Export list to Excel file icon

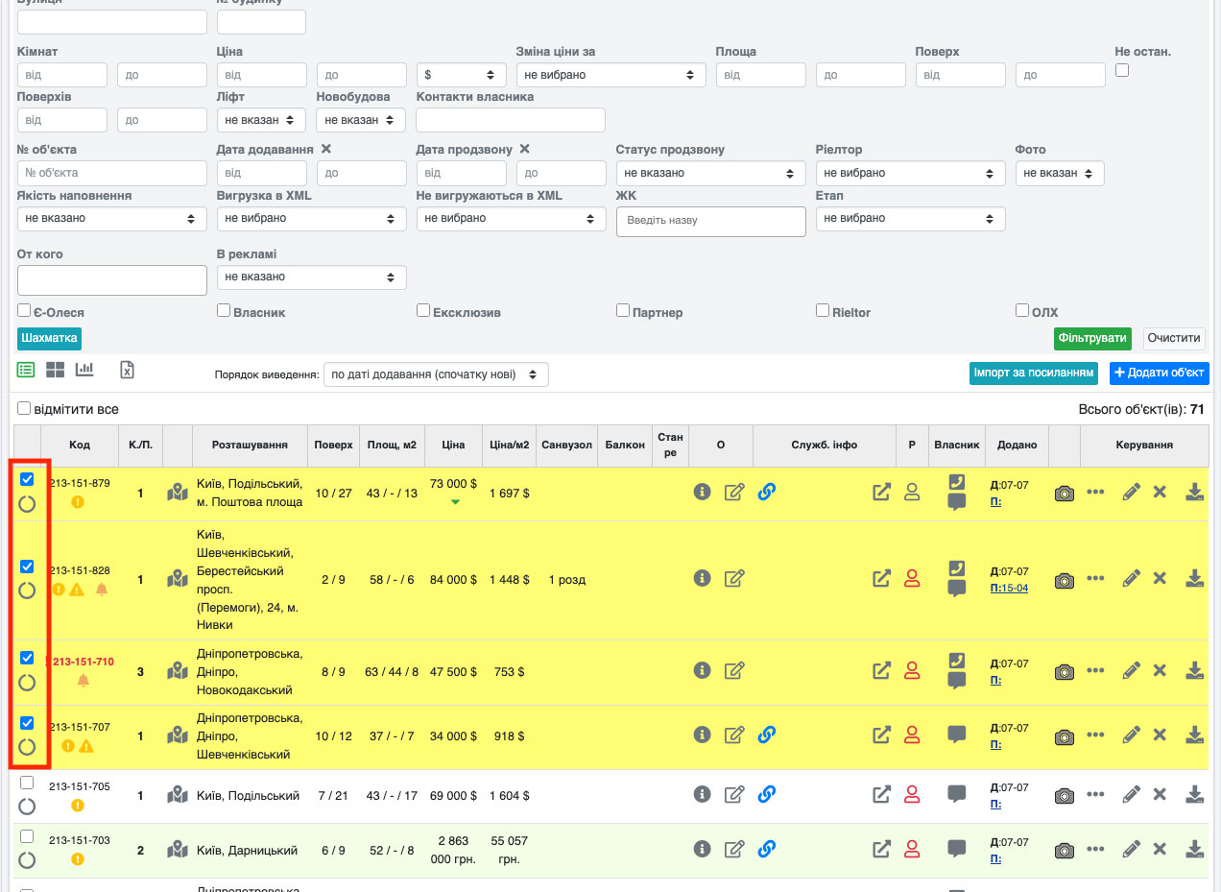tap(127, 370)
